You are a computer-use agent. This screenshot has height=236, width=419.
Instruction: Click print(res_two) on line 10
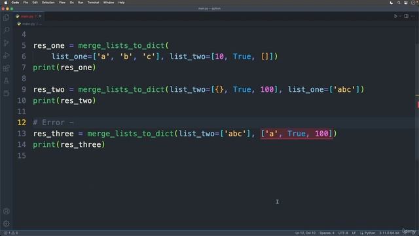pyautogui.click(x=64, y=100)
